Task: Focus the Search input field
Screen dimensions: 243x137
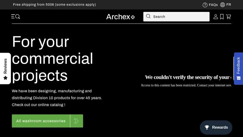Action: click(x=176, y=17)
